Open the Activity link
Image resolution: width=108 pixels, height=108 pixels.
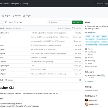(90, 55)
